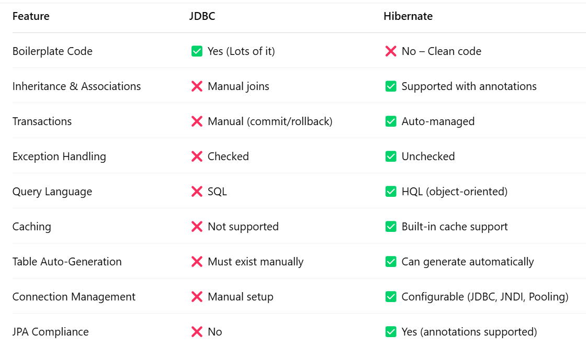Click the red X next to Manual joins

[x=197, y=86]
